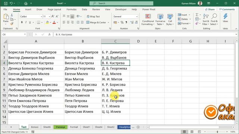Expand the Name Box dropdown
The width and height of the screenshot is (239, 134).
[x=25, y=35]
